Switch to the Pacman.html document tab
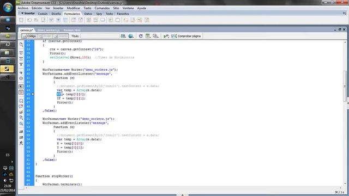The width and height of the screenshot is (349, 196). point(71,30)
